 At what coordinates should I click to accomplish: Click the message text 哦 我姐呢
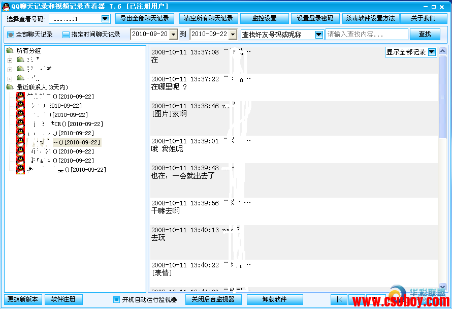click(x=167, y=149)
